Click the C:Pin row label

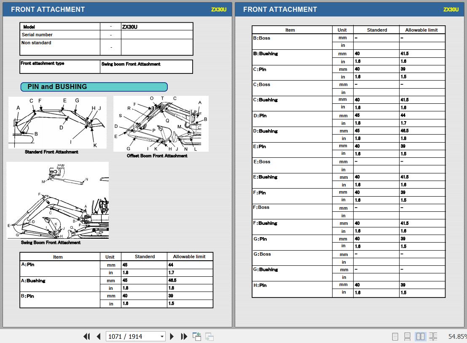click(260, 69)
